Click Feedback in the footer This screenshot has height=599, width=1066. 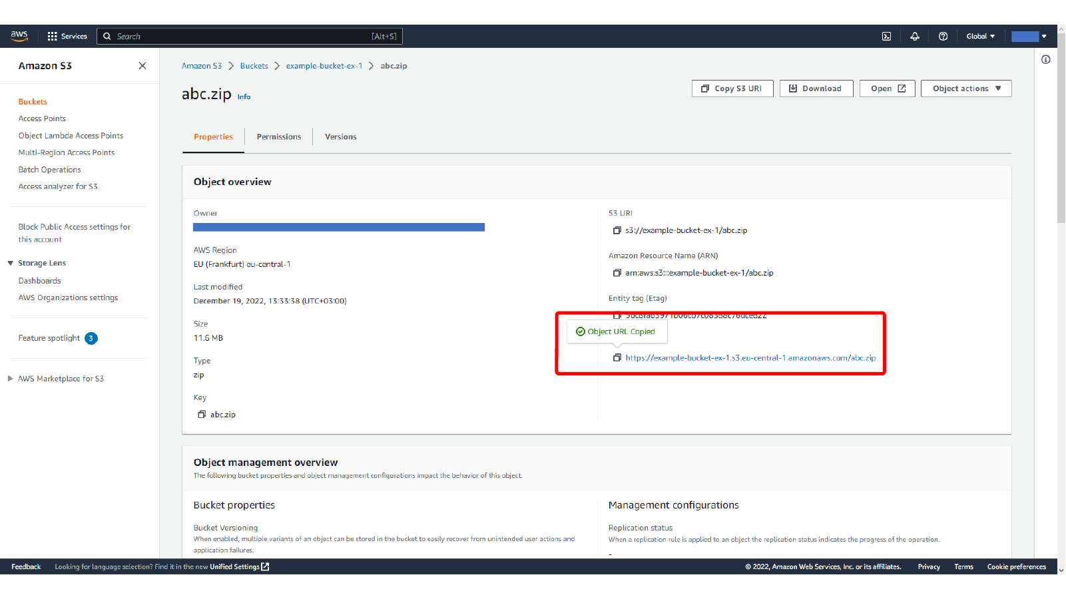26,567
